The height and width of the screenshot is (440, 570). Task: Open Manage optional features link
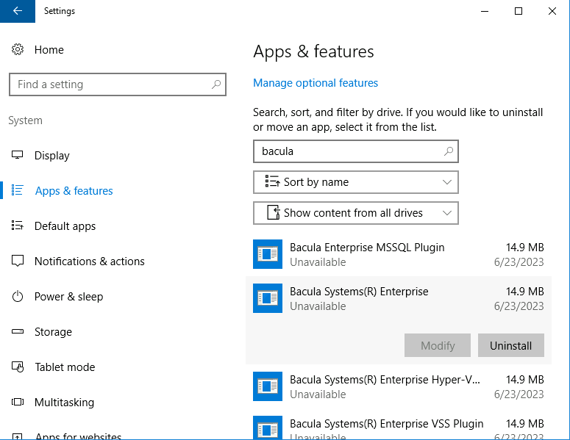click(316, 83)
